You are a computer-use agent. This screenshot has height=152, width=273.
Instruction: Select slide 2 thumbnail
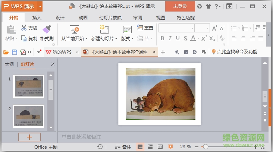[29, 116]
